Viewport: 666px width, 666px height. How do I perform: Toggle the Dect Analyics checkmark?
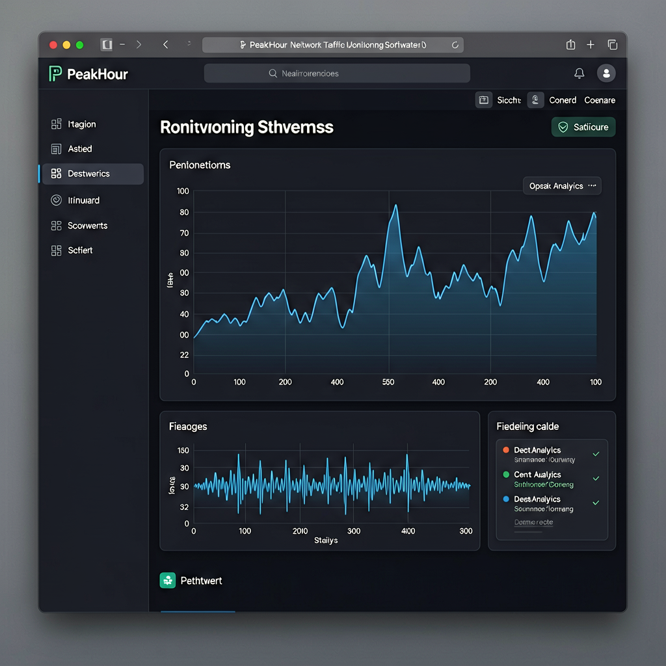[x=596, y=454]
